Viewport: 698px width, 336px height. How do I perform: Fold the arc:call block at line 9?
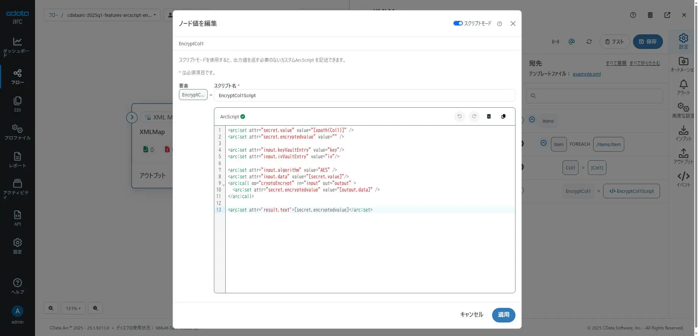click(223, 184)
